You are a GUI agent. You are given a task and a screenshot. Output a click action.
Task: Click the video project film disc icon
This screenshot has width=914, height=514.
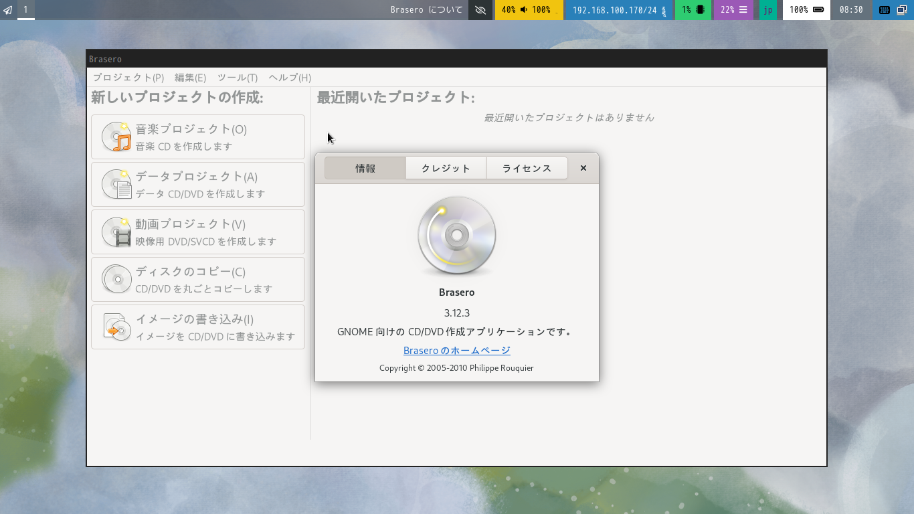(116, 232)
